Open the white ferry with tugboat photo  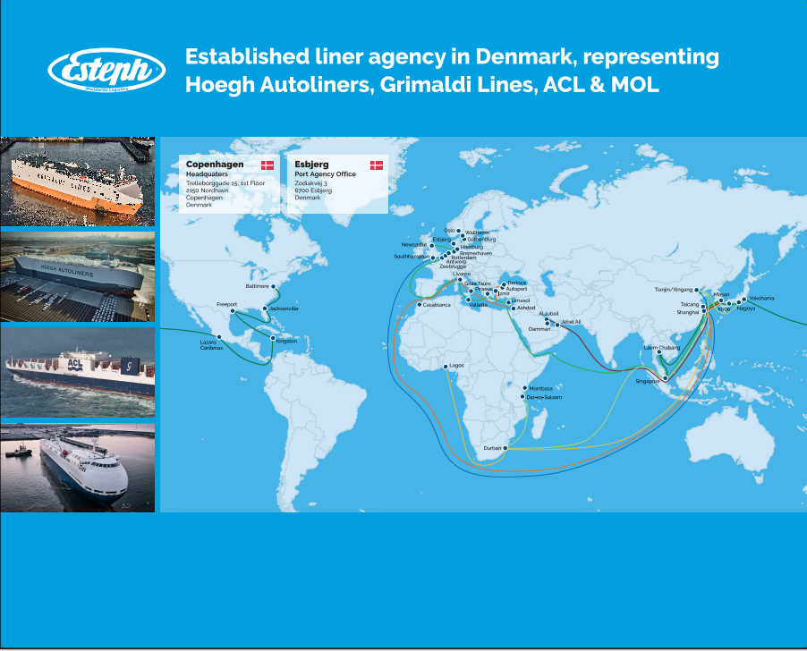(77, 468)
